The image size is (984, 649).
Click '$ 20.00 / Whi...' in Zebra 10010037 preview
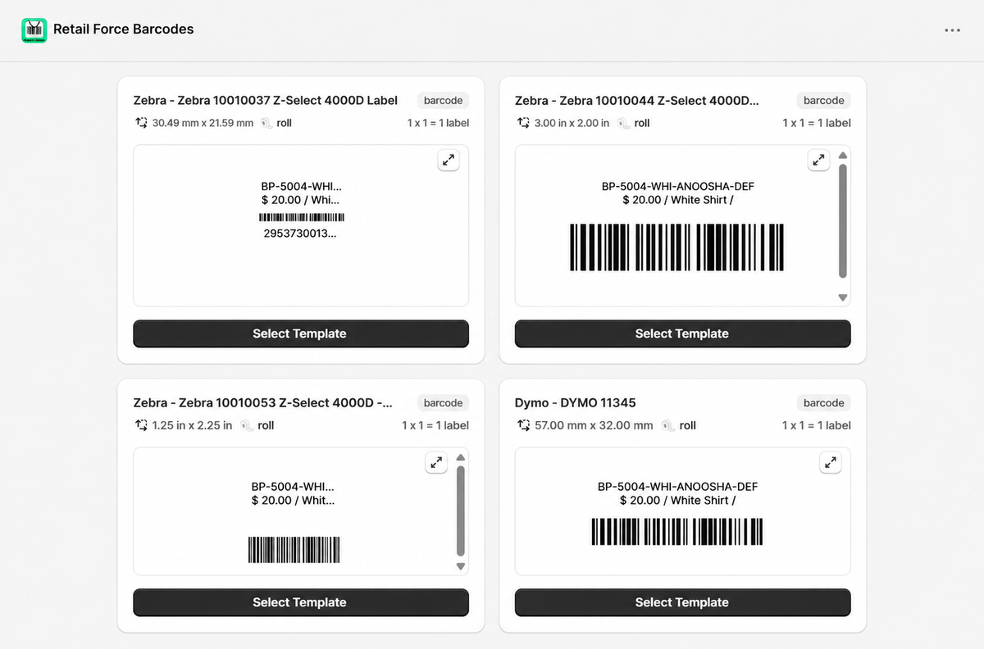(x=300, y=200)
